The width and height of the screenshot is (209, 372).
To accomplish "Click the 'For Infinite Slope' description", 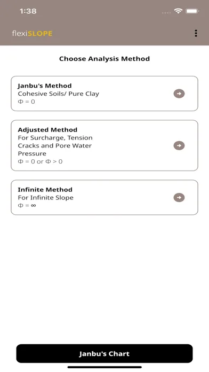I will pos(46,198).
